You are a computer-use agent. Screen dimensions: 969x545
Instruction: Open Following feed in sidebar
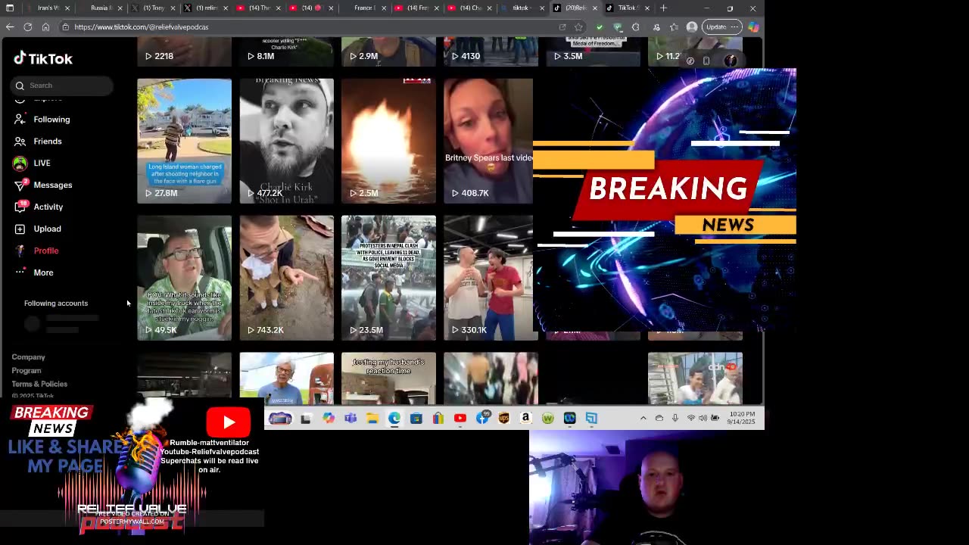[x=51, y=120]
